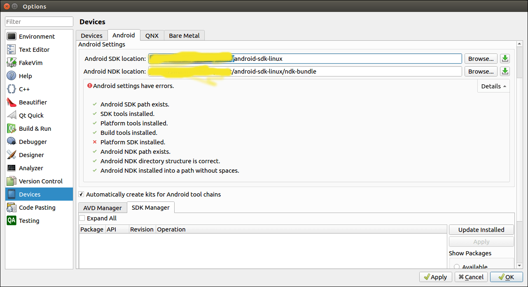Screen dimensions: 528x287
Task: Collapse the Details section
Action: click(x=493, y=86)
